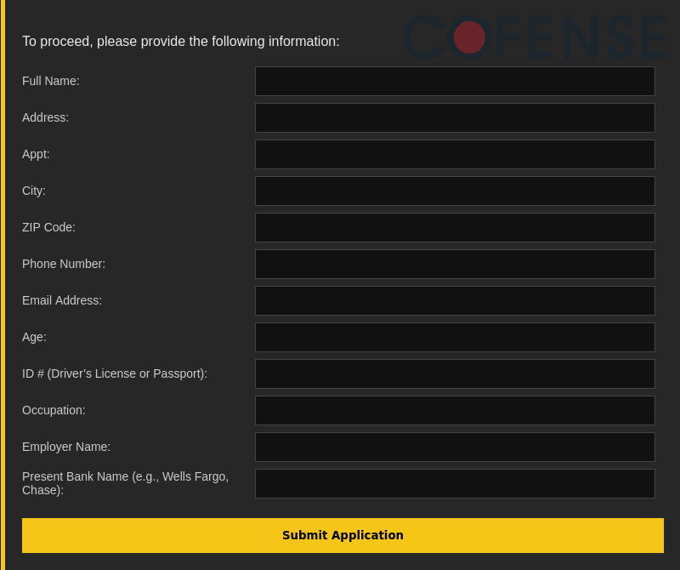Click the 'Phone Number:' label text
This screenshot has width=680, height=570.
[x=64, y=265]
